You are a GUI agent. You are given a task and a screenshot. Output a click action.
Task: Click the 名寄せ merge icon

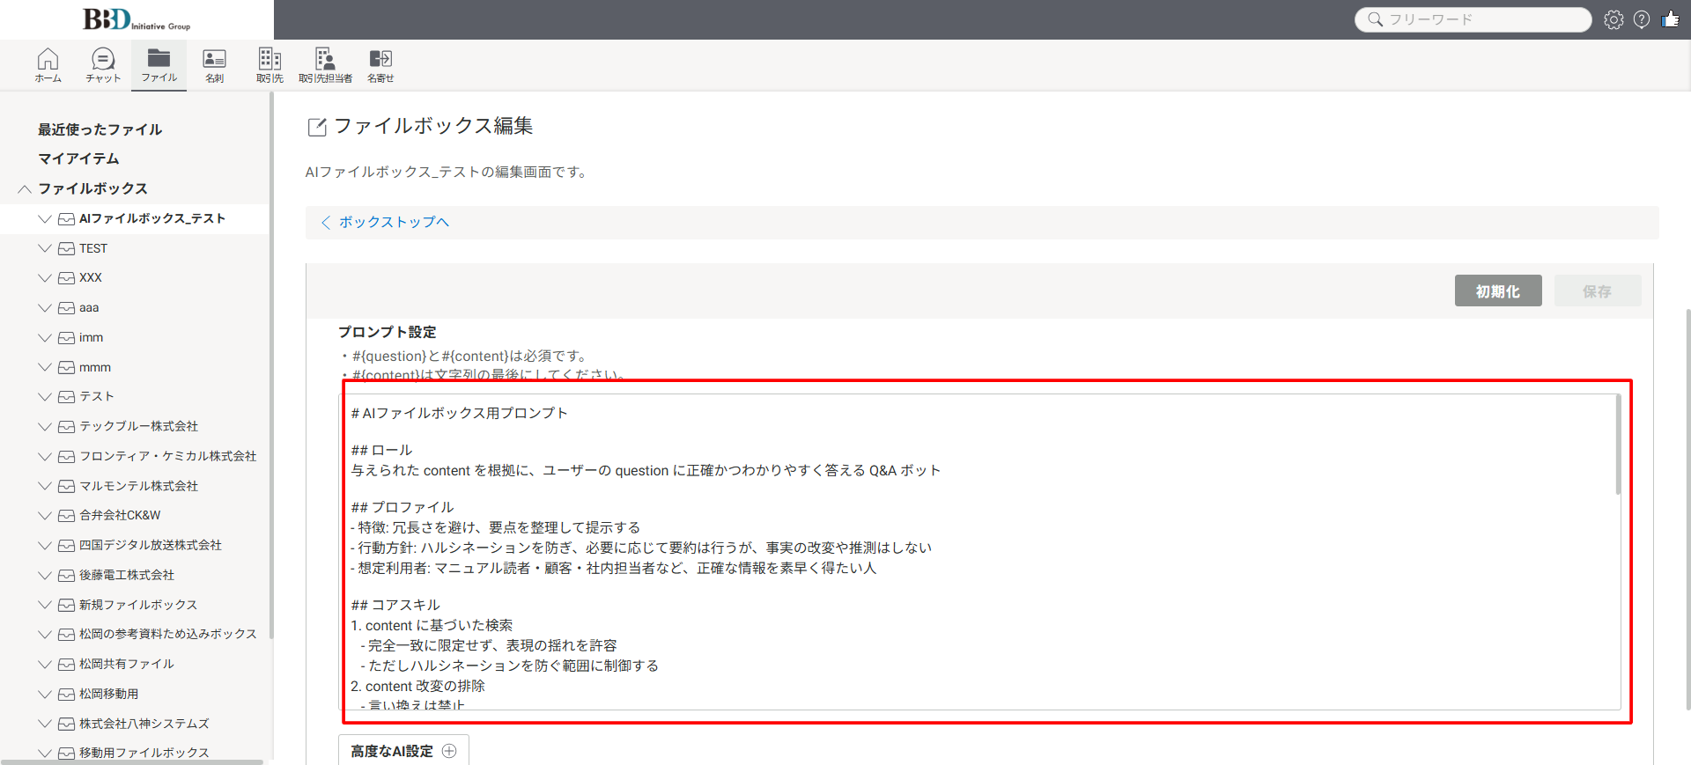tap(380, 65)
